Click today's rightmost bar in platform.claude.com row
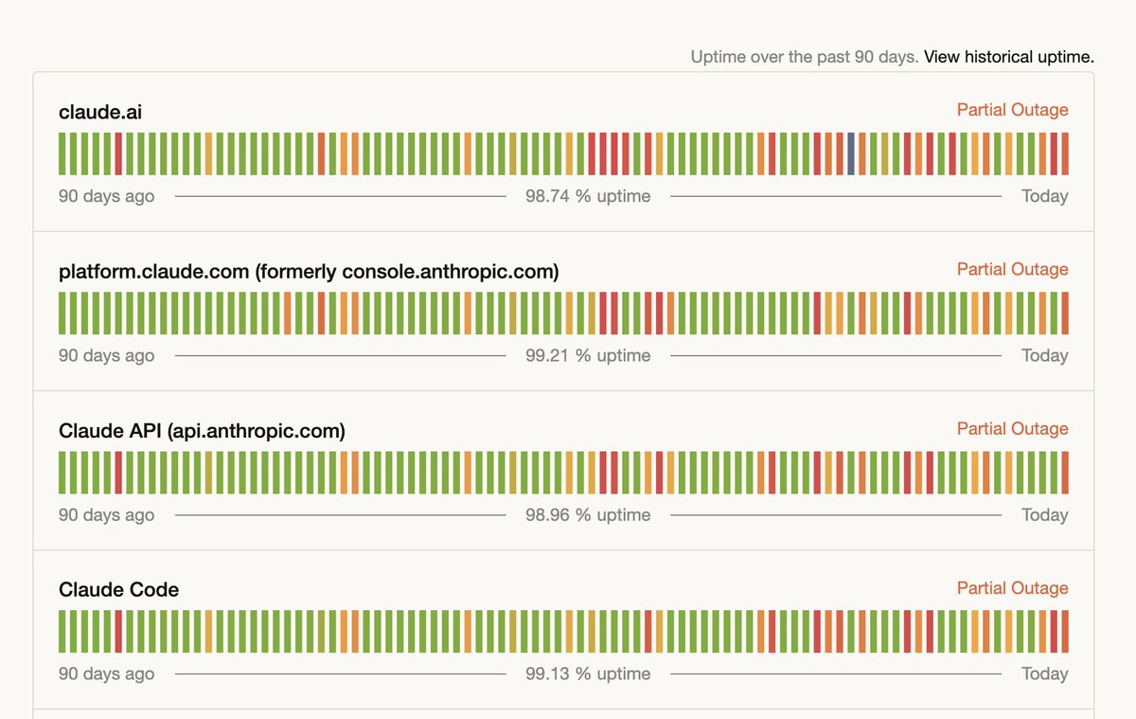 (1065, 313)
